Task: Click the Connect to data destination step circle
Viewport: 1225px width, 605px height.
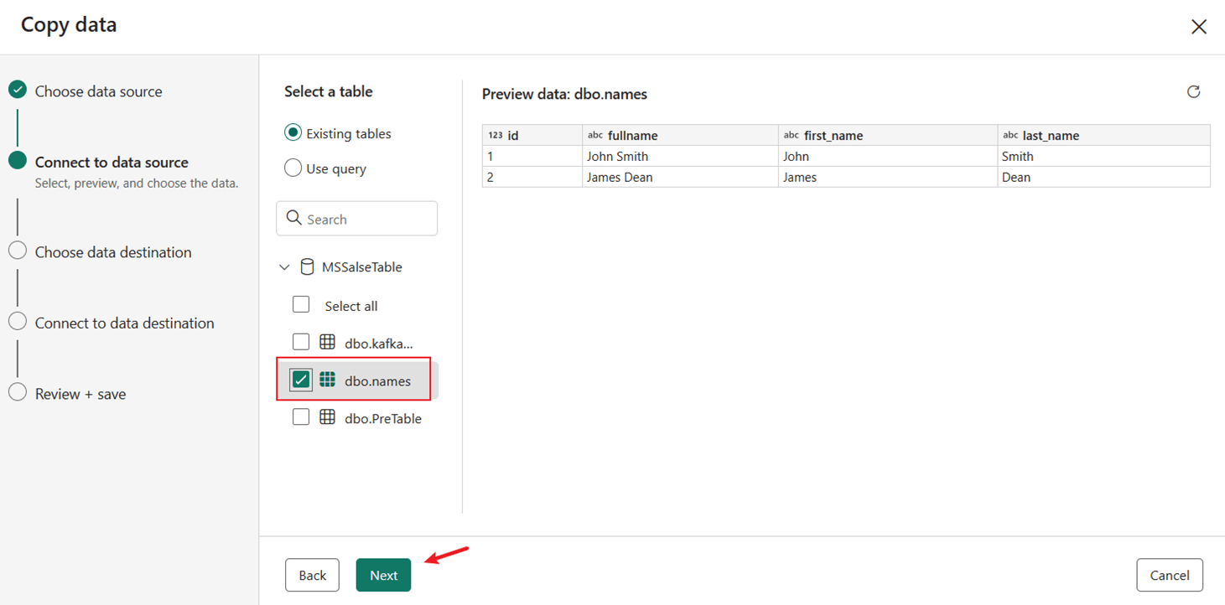Action: coord(18,322)
